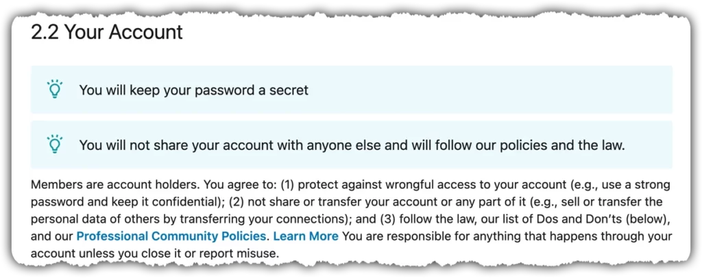The image size is (702, 278).
Task: Click the "2.2 Your Account" heading
Action: click(x=107, y=32)
